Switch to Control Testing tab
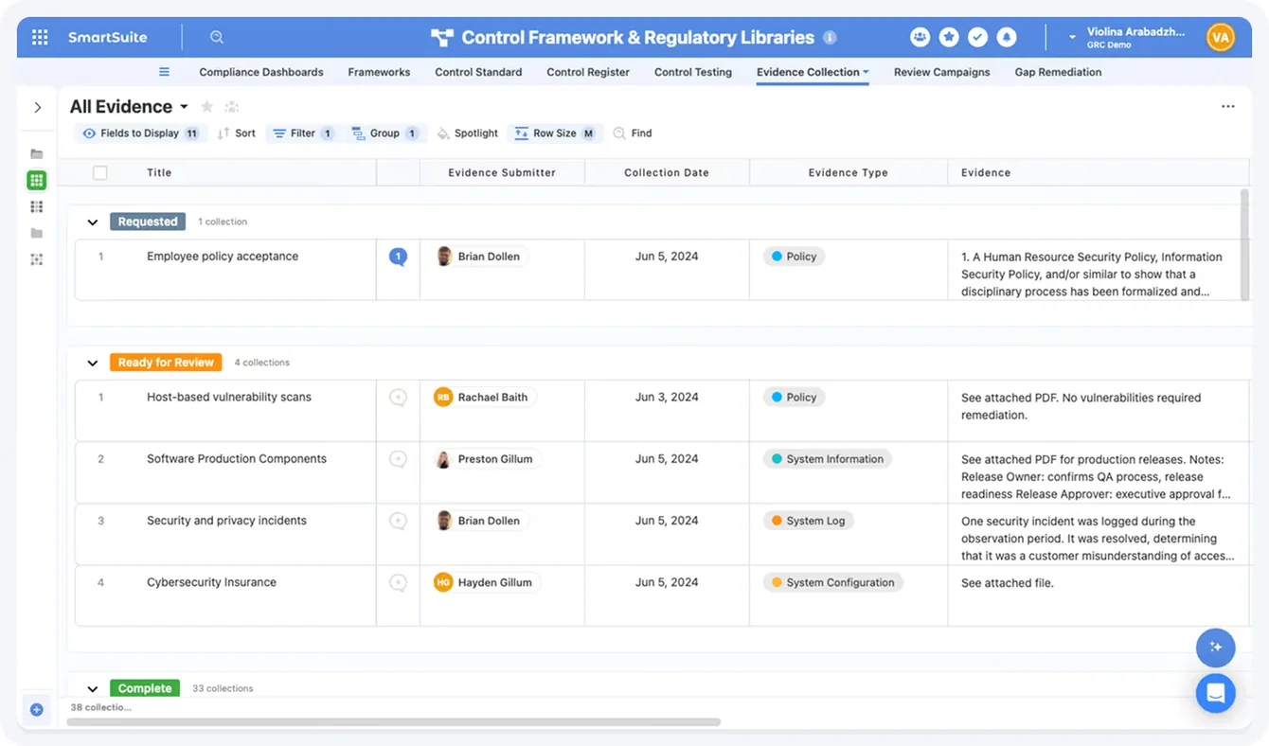 693,72
